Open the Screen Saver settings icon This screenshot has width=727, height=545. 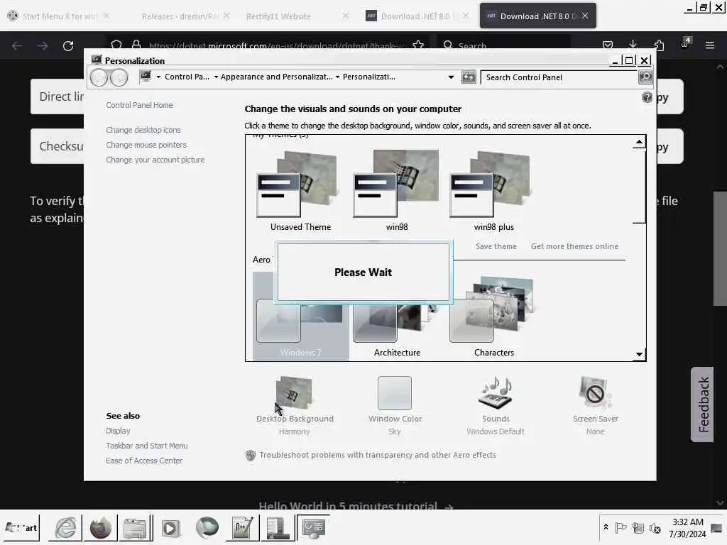click(596, 393)
